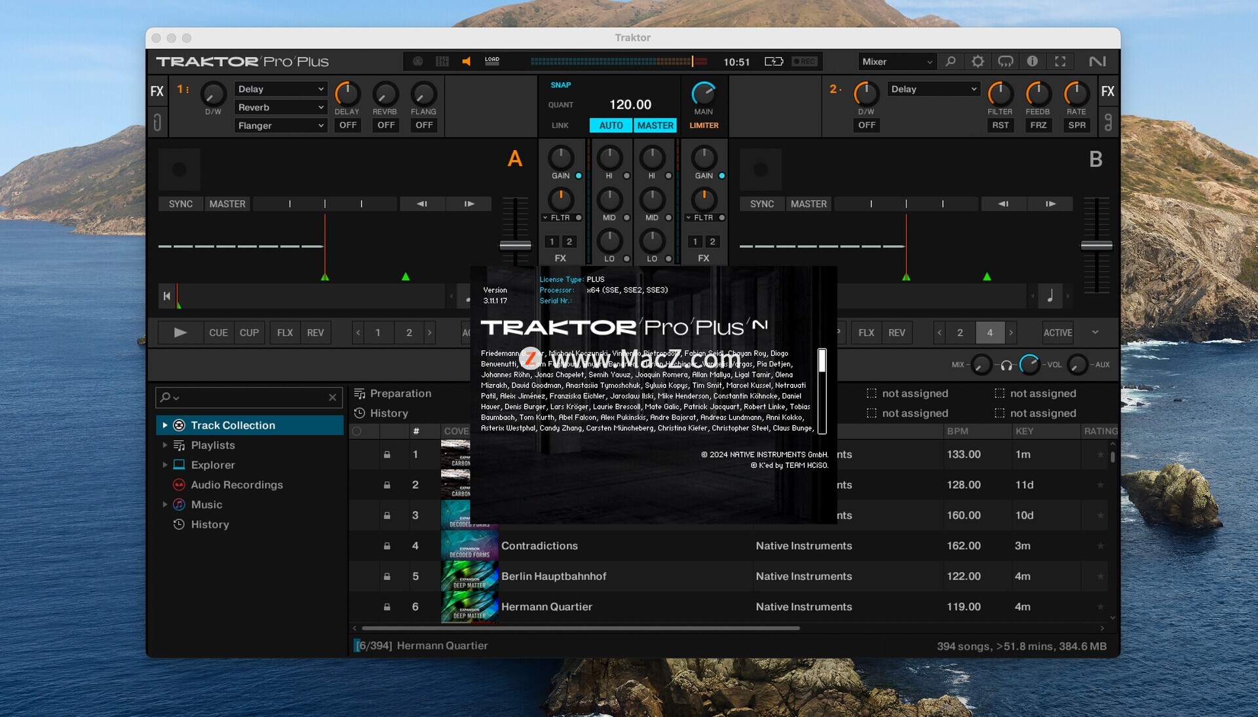Toggle FLANG effect OFF button
1258x717 pixels.
(x=424, y=125)
